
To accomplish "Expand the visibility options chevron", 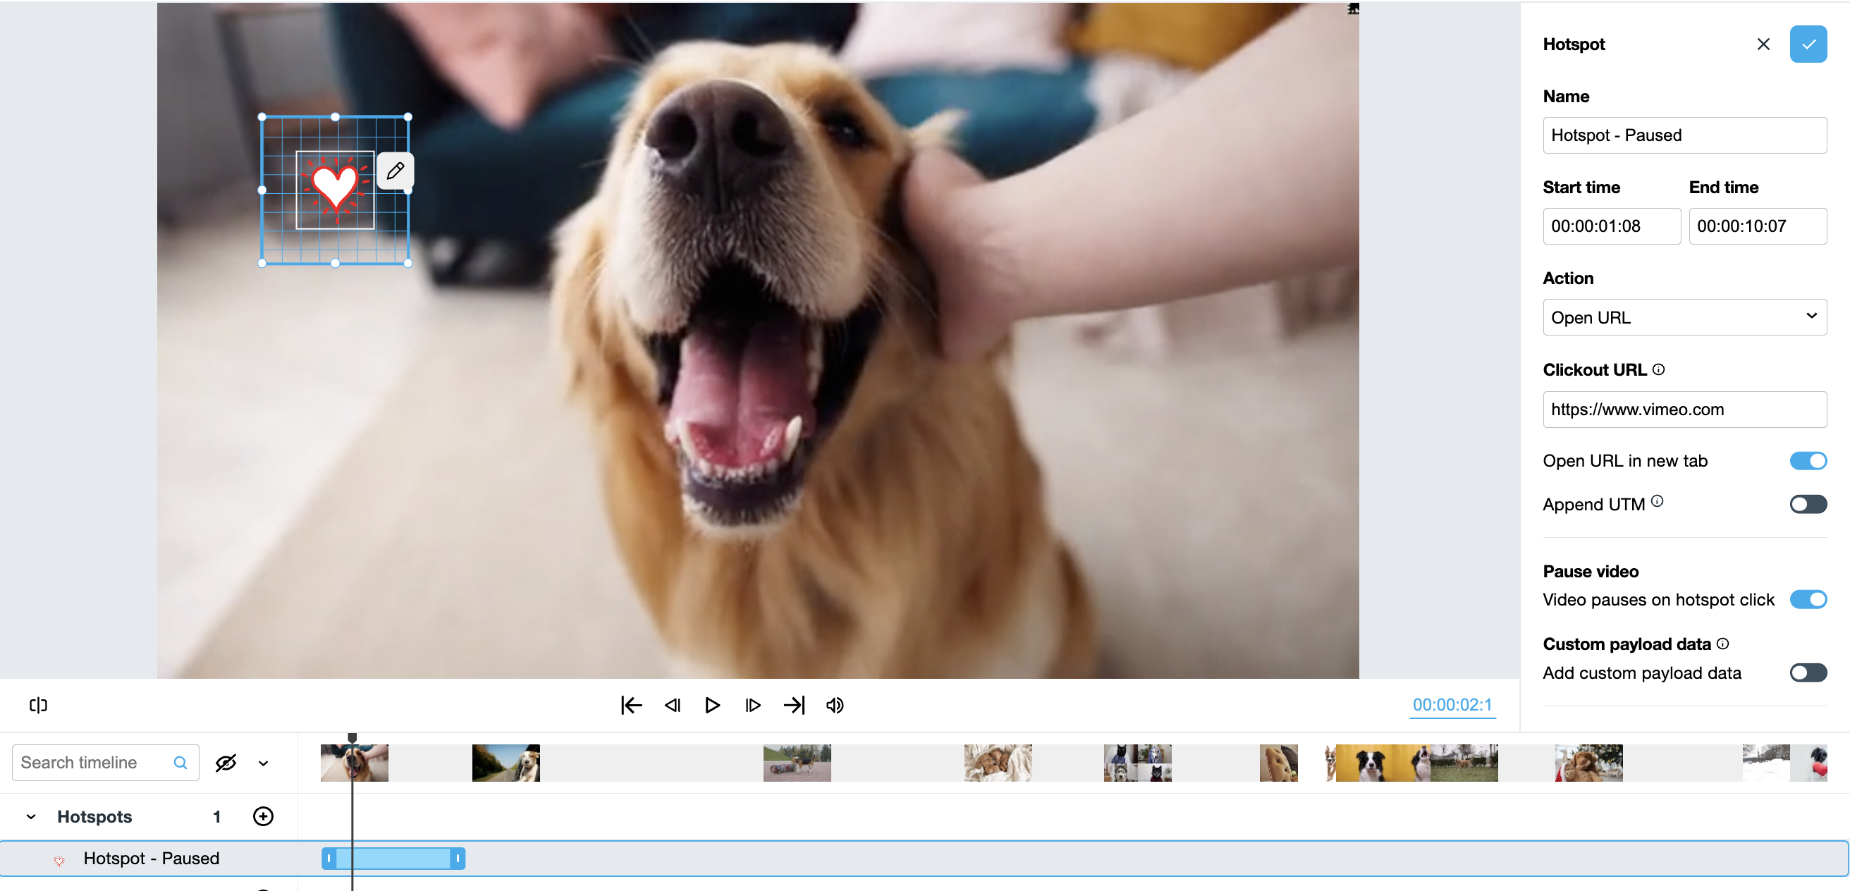I will [264, 763].
